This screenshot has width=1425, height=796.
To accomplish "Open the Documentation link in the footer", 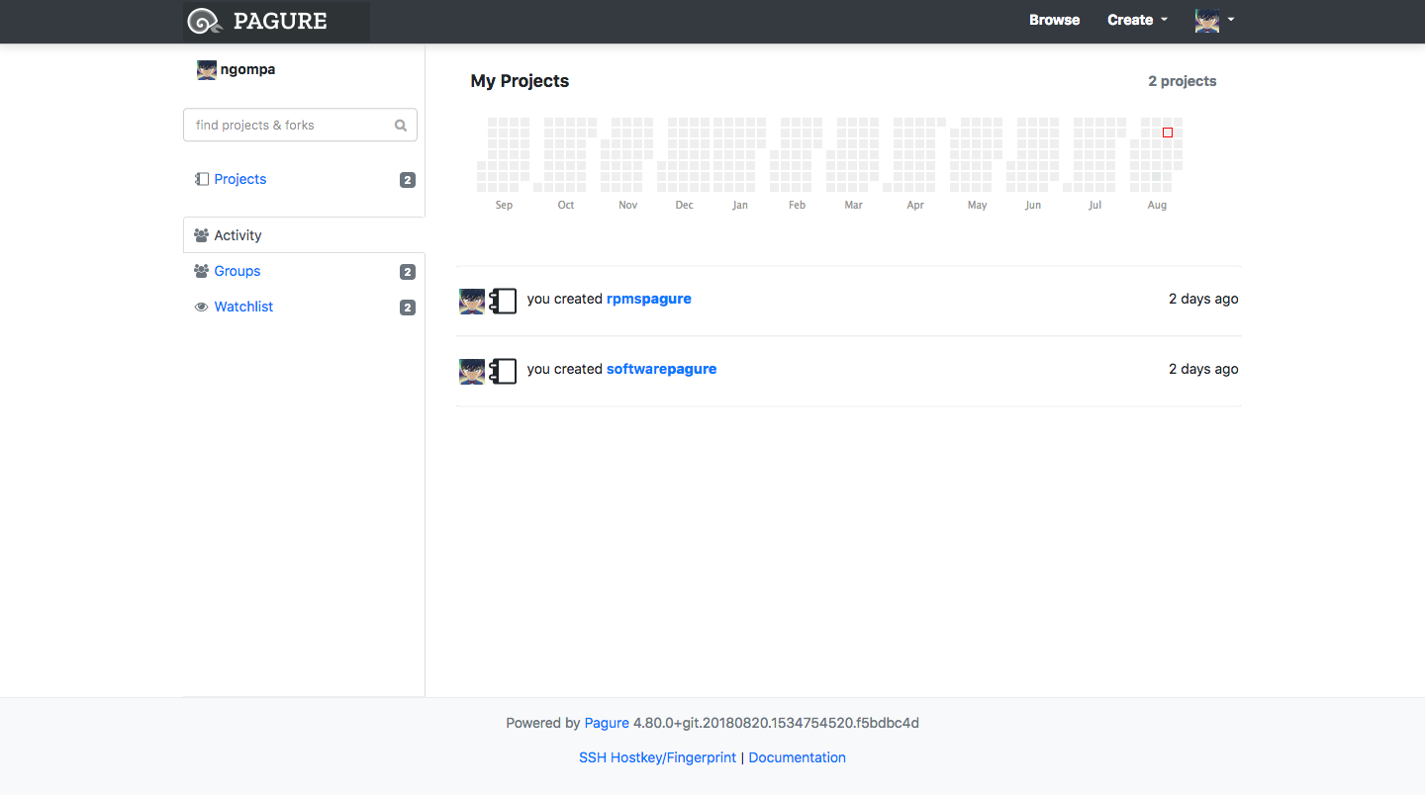I will point(798,757).
